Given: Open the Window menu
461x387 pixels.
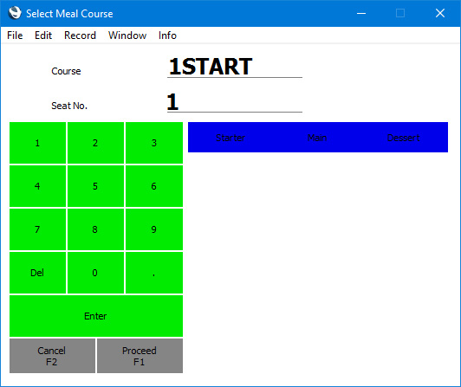Looking at the screenshot, I should point(127,35).
